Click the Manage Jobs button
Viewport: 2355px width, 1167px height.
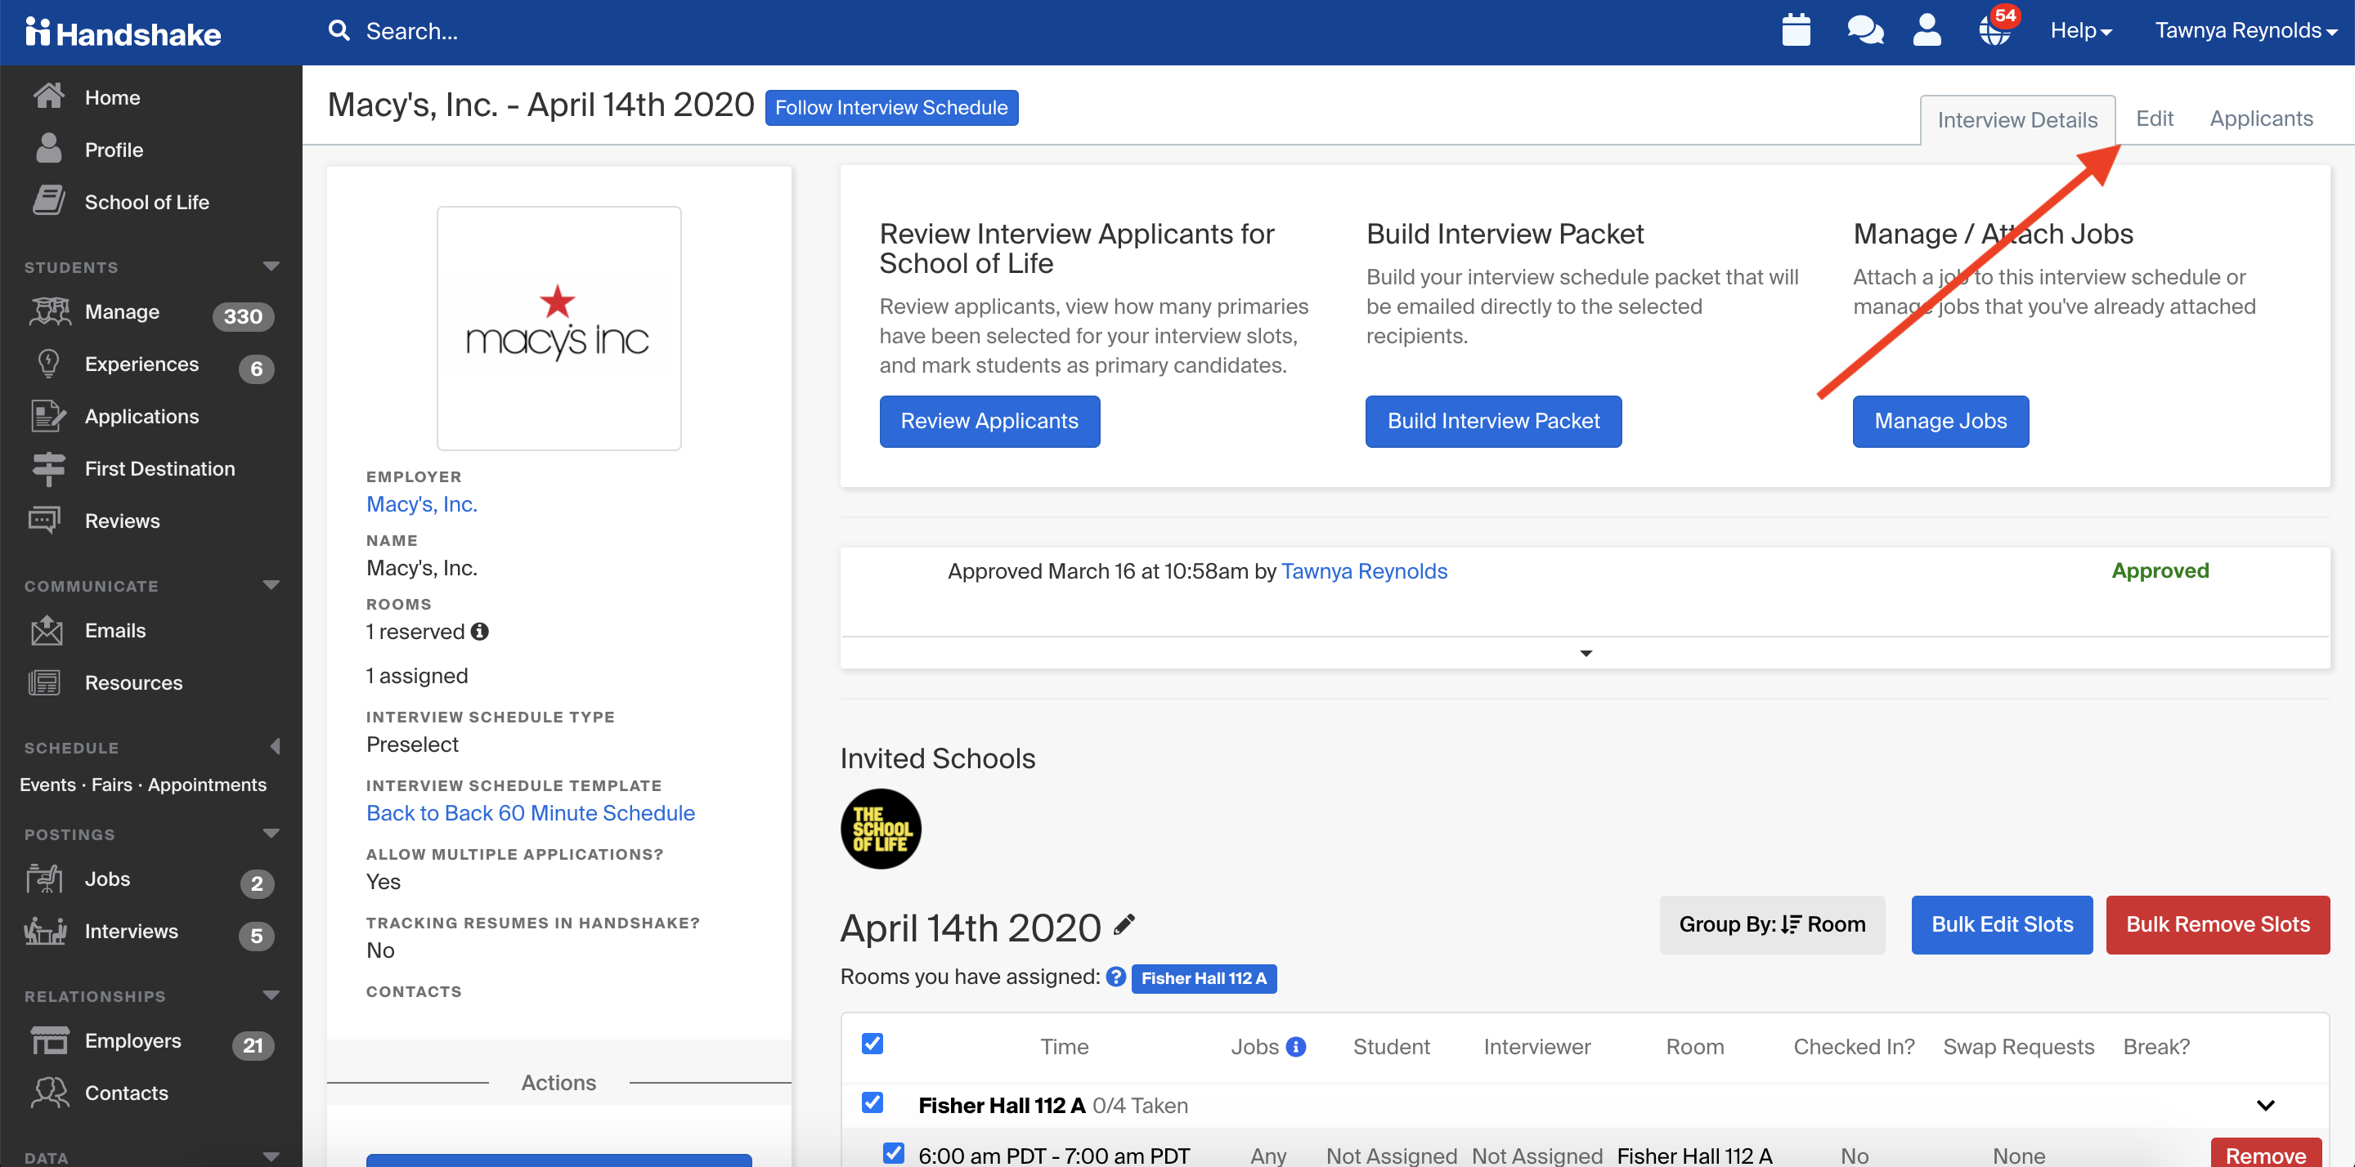pyautogui.click(x=1940, y=422)
